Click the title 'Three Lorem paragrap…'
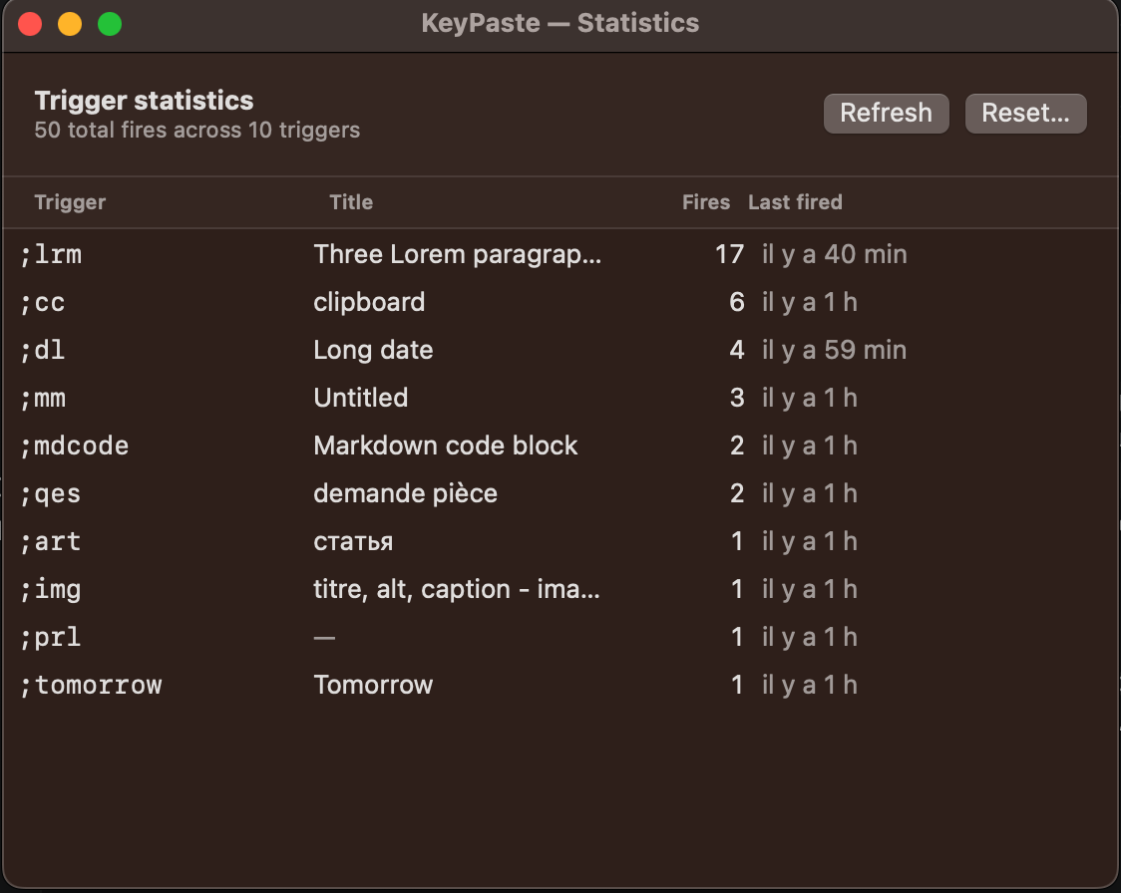Image resolution: width=1121 pixels, height=893 pixels. tap(458, 254)
